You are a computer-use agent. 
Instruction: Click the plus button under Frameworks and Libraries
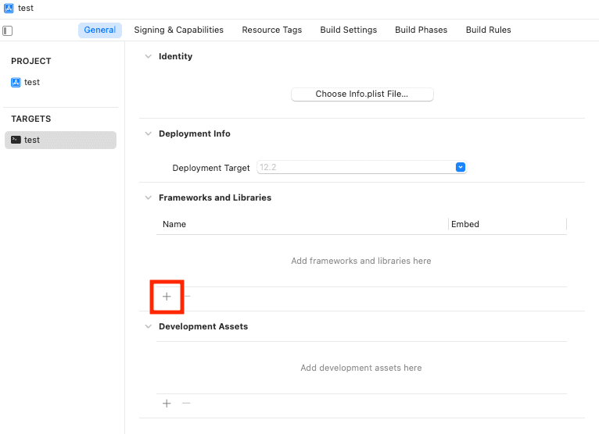click(167, 297)
